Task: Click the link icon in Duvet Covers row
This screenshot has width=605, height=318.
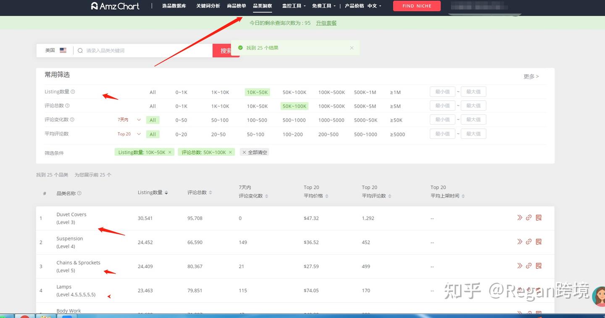Action: 529,217
